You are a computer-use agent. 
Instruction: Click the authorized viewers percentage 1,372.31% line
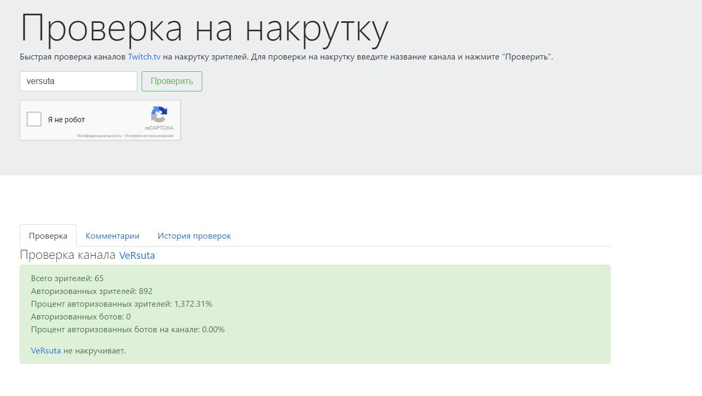click(x=121, y=304)
